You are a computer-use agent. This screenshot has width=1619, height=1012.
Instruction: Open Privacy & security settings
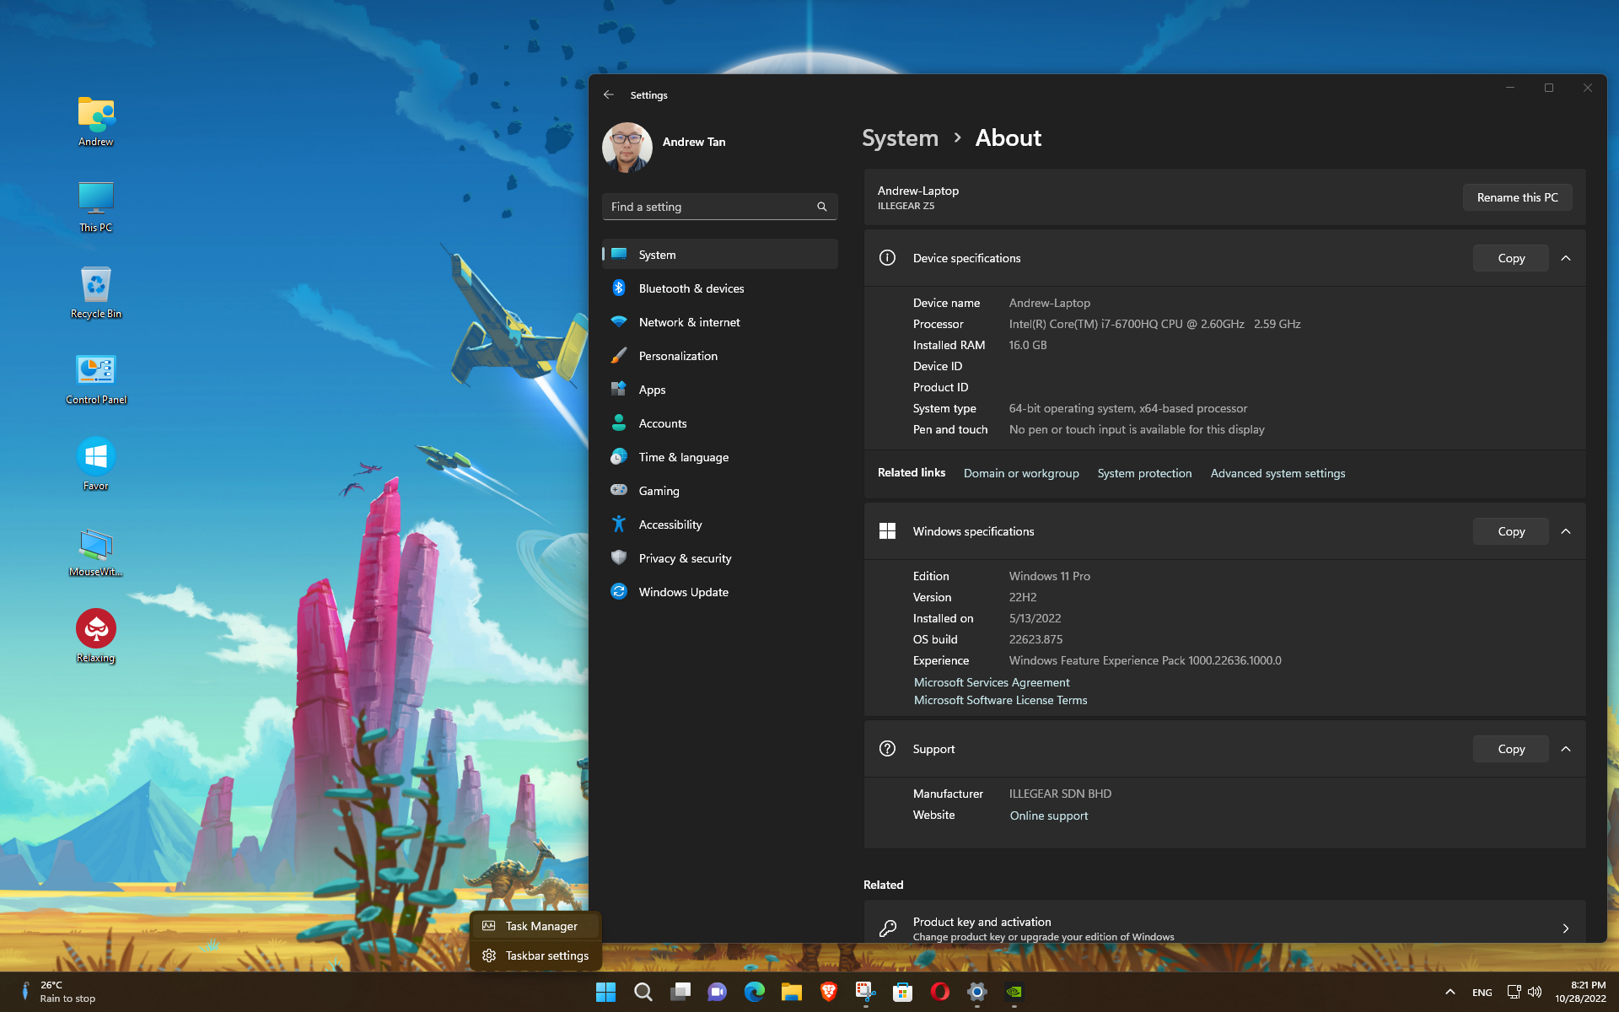point(685,558)
